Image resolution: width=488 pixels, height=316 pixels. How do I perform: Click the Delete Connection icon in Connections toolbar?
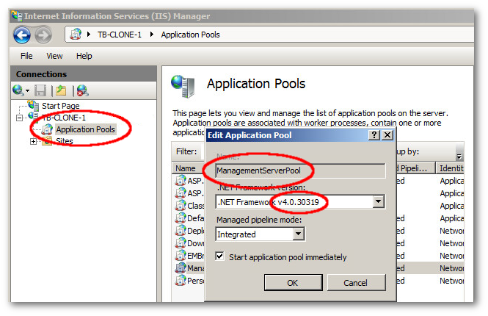coord(81,90)
